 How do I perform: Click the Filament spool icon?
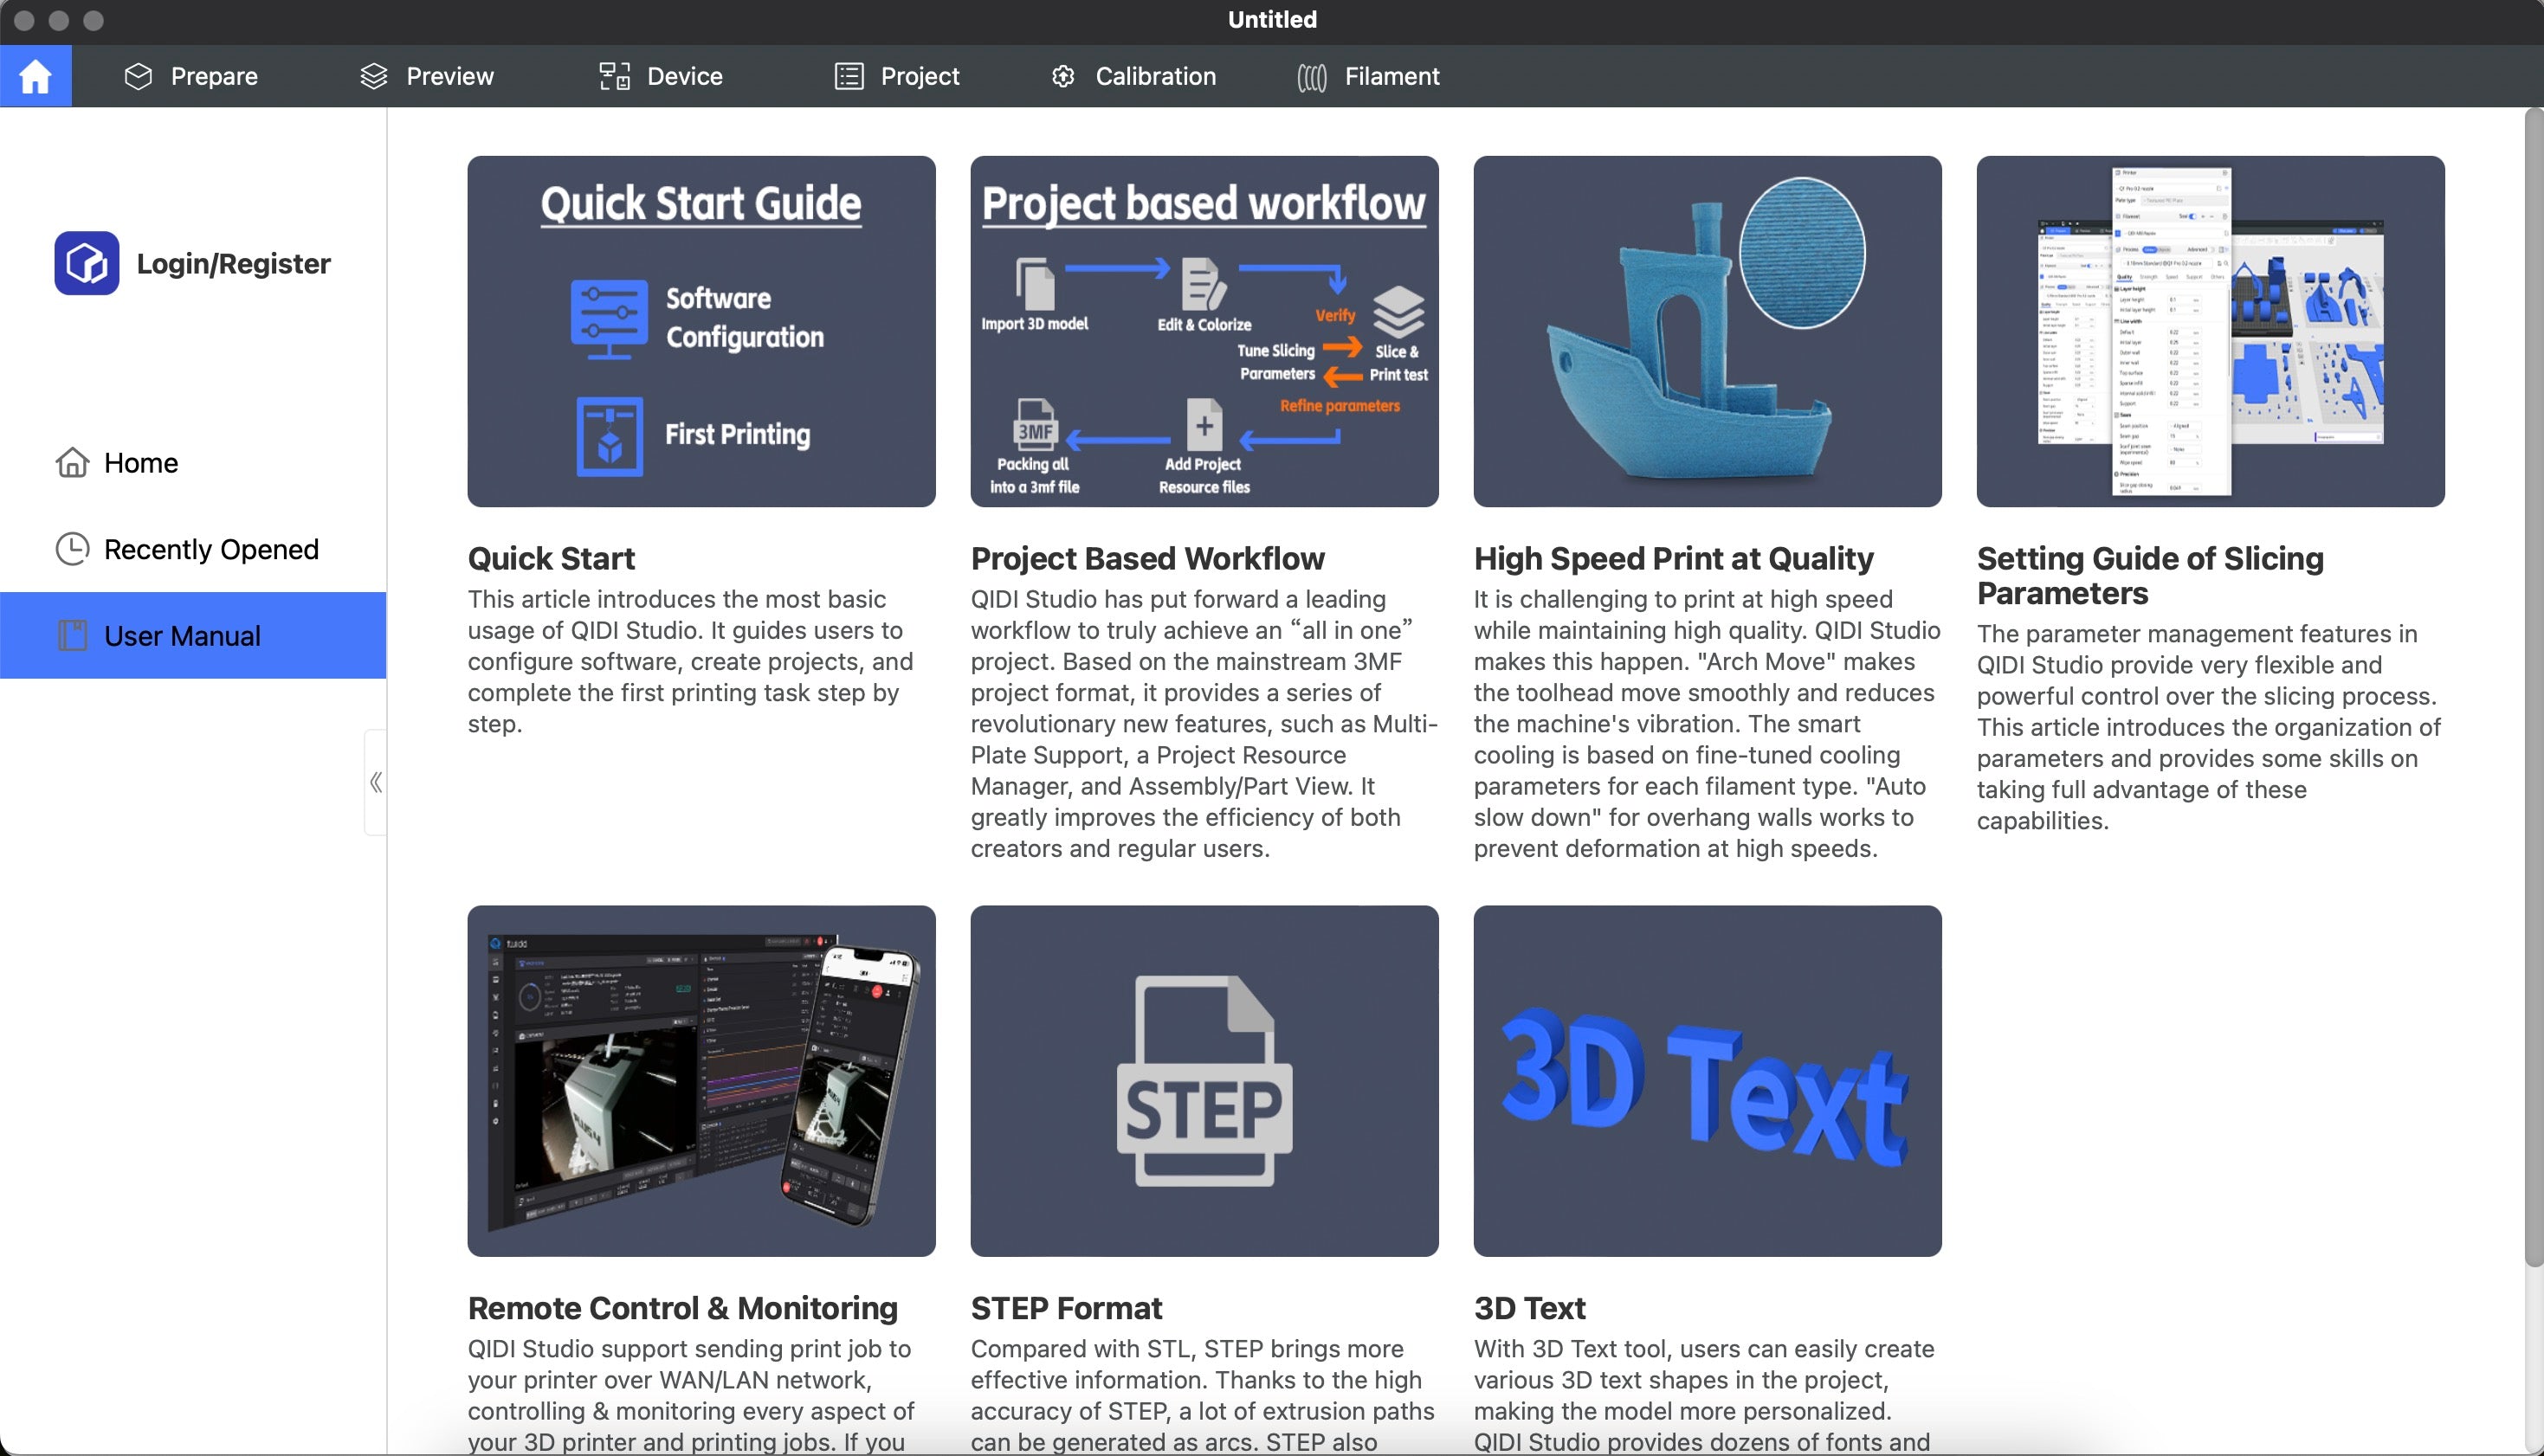(1311, 77)
